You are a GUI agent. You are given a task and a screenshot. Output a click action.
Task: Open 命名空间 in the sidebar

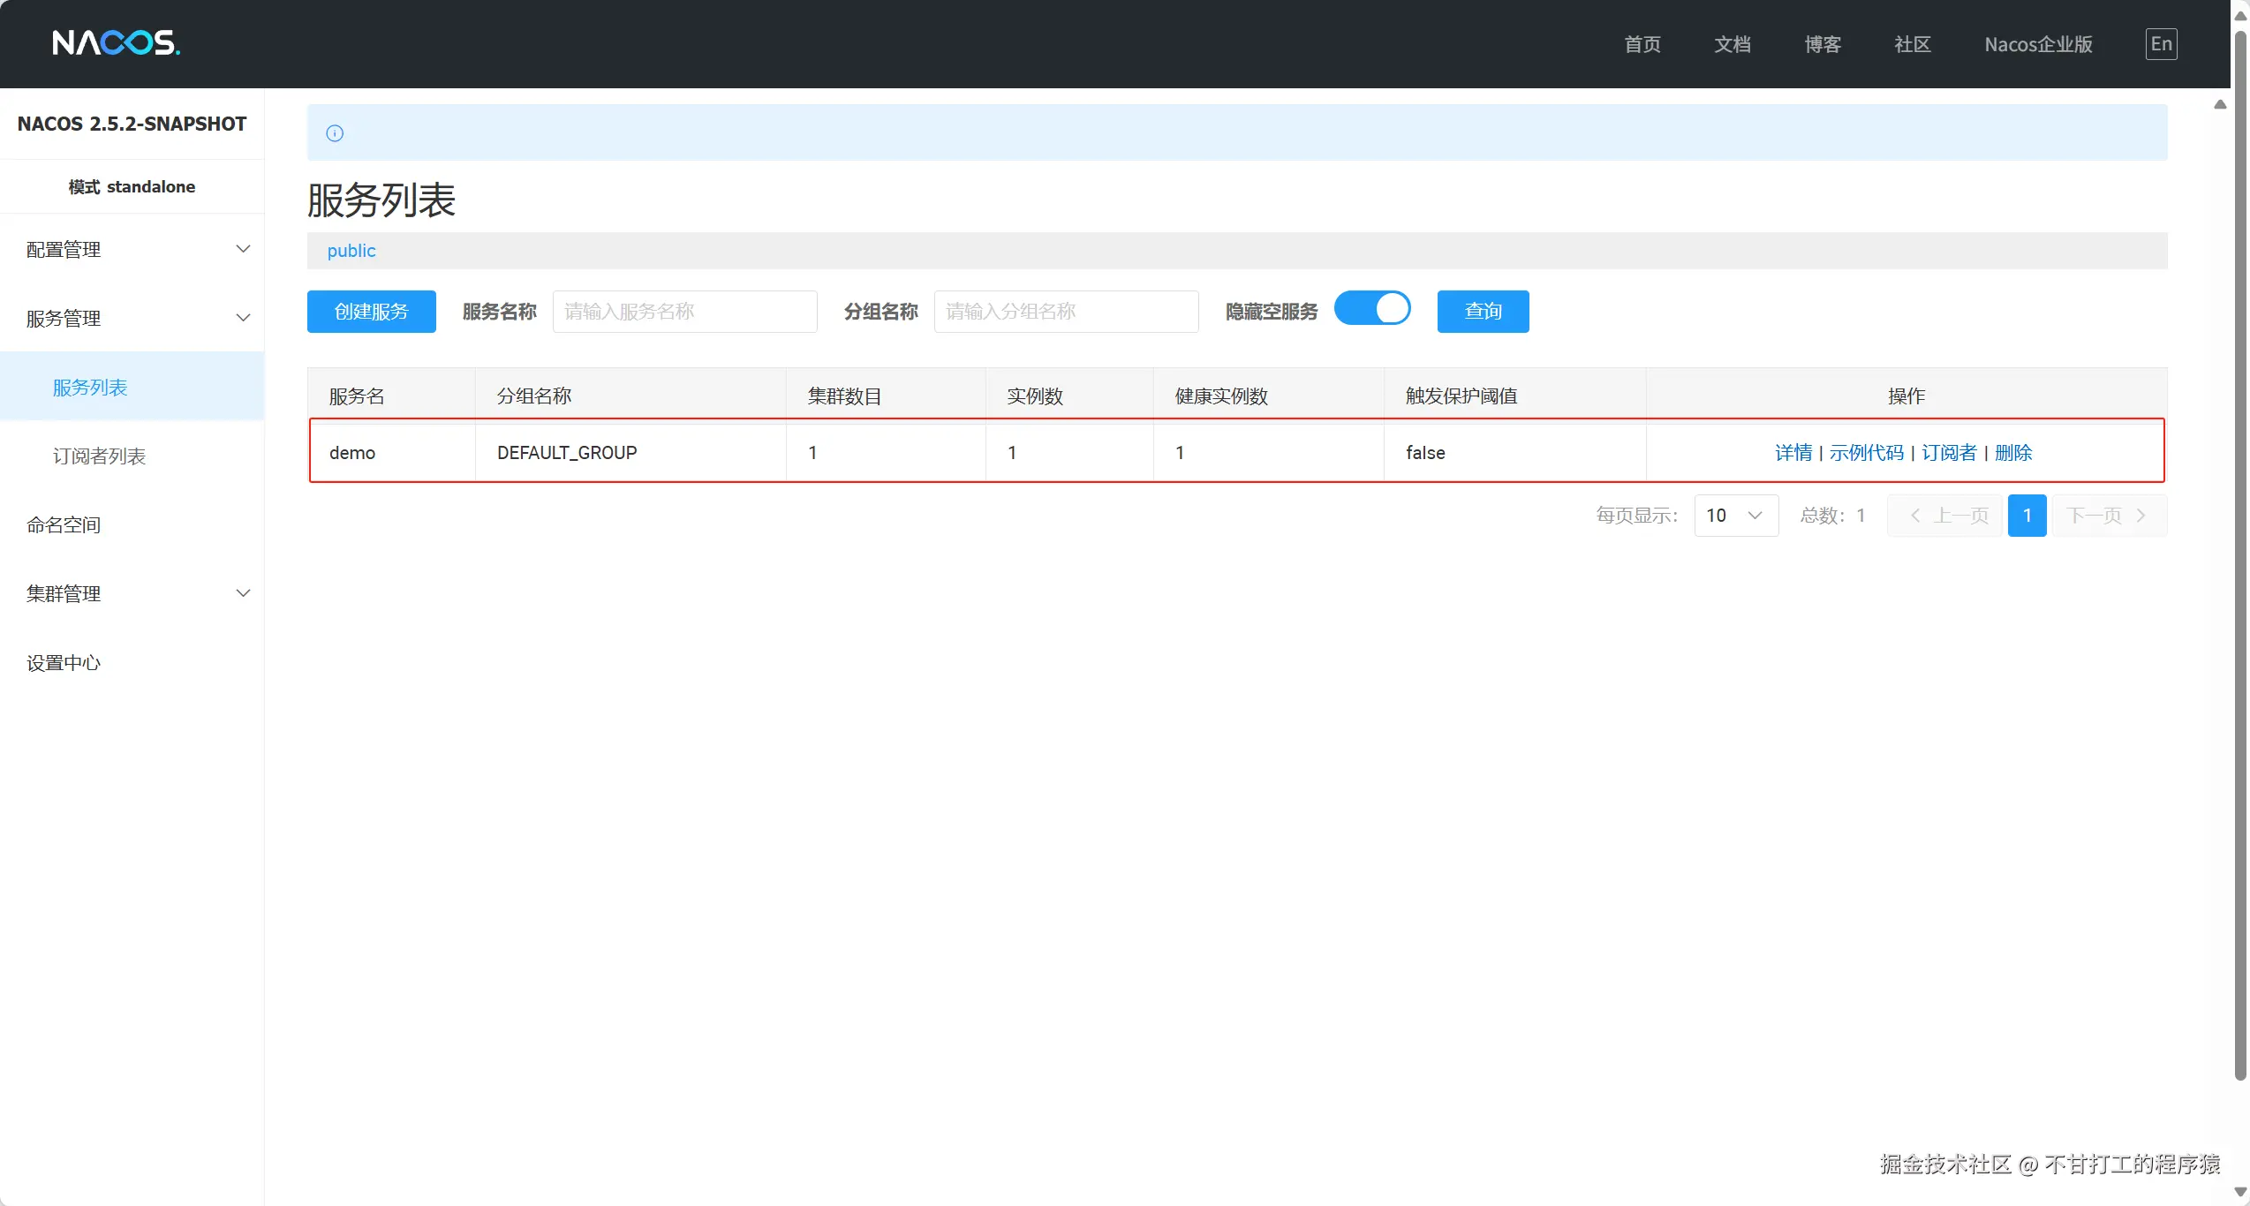pos(64,525)
